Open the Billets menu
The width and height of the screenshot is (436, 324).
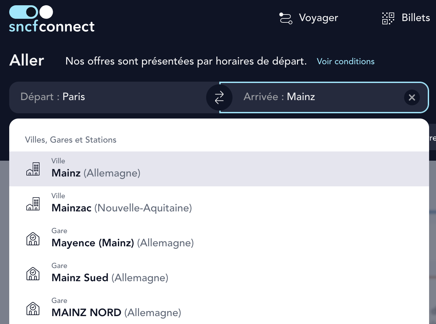tap(416, 18)
